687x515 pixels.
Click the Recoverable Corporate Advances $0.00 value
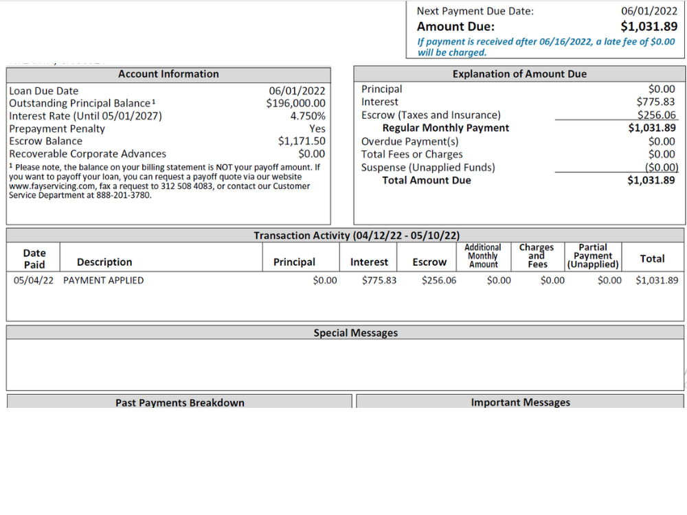[x=311, y=154]
